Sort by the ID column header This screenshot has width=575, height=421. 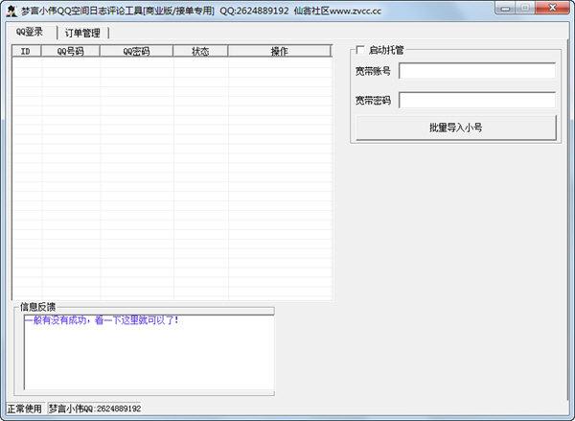click(x=26, y=52)
